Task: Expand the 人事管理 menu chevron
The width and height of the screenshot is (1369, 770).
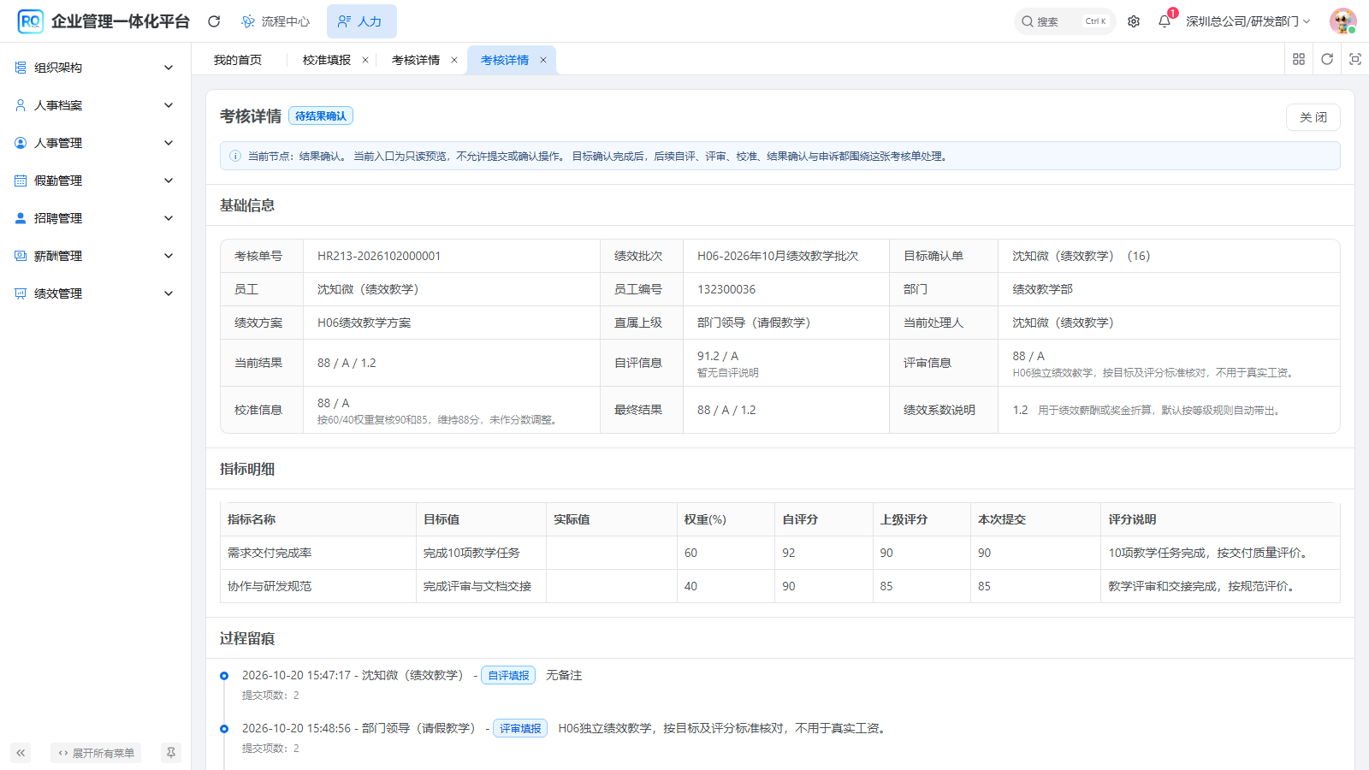Action: pyautogui.click(x=169, y=143)
